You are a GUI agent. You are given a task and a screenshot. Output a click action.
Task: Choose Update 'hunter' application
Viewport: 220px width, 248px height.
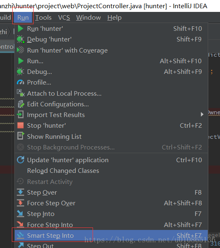point(111,160)
